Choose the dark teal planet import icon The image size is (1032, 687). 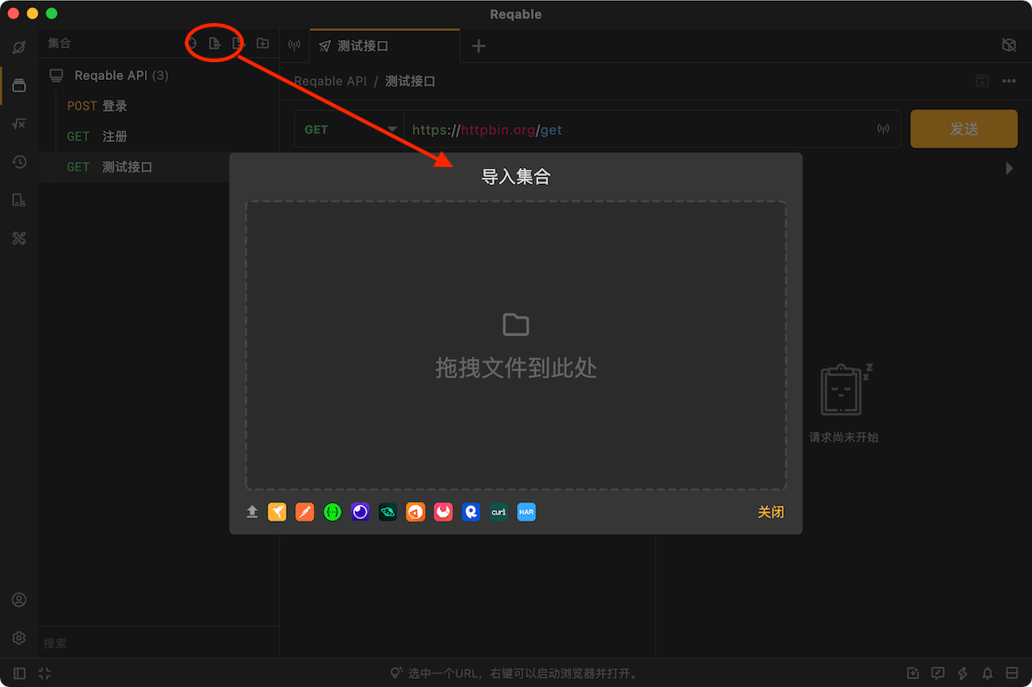click(x=388, y=511)
